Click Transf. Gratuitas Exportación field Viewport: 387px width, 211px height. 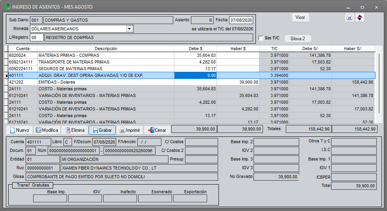(x=190, y=198)
